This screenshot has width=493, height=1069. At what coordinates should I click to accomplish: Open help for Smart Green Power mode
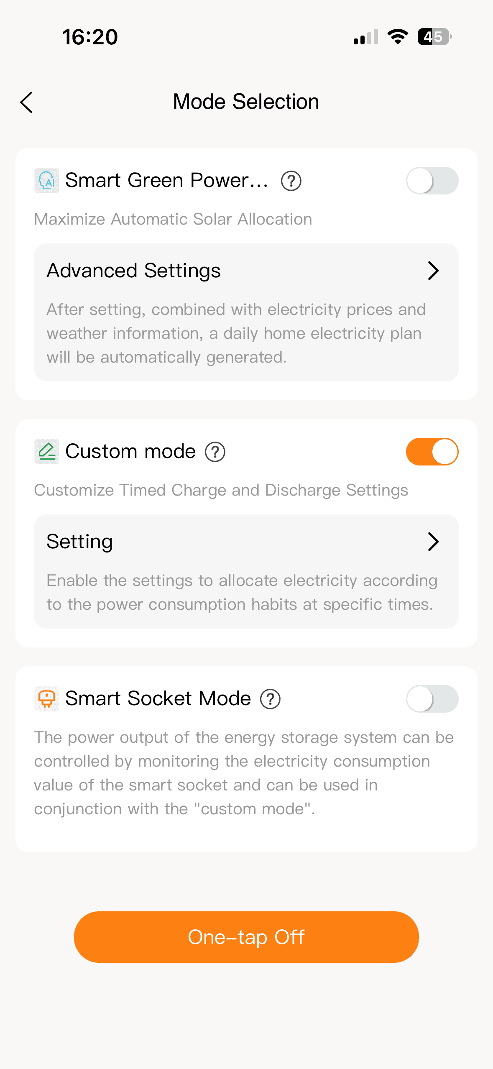point(291,181)
